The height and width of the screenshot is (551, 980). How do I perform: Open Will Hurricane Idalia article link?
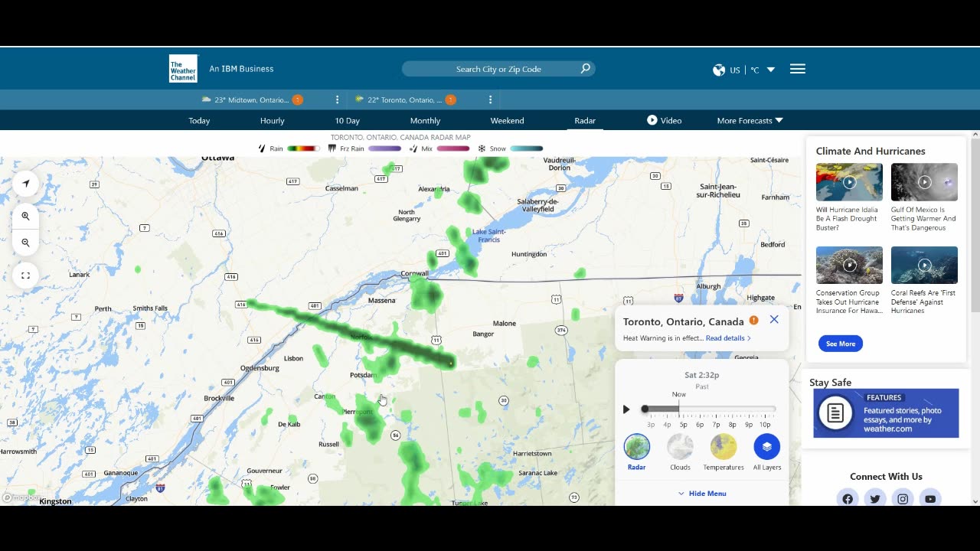coord(847,219)
